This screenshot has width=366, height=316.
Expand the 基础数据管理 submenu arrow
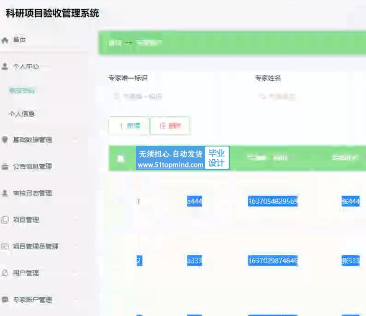coord(76,140)
